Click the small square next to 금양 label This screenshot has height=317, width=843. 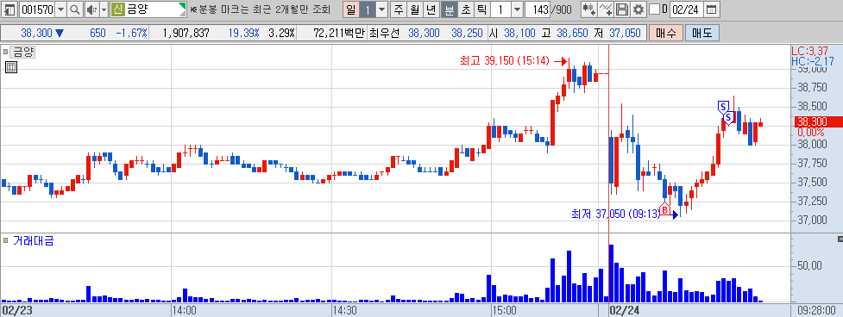(6, 53)
